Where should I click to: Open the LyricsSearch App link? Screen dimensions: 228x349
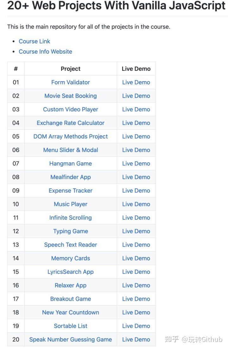pos(70,272)
